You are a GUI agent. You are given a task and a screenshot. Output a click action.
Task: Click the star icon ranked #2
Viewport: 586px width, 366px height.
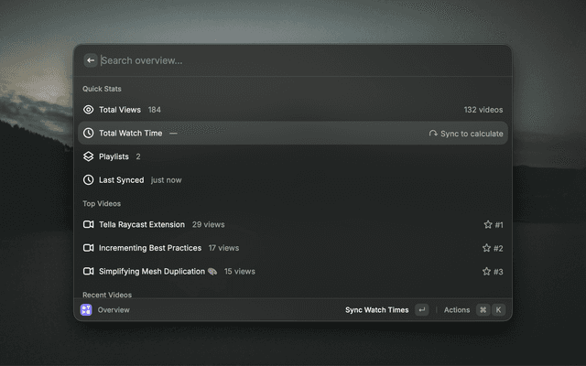tap(487, 248)
